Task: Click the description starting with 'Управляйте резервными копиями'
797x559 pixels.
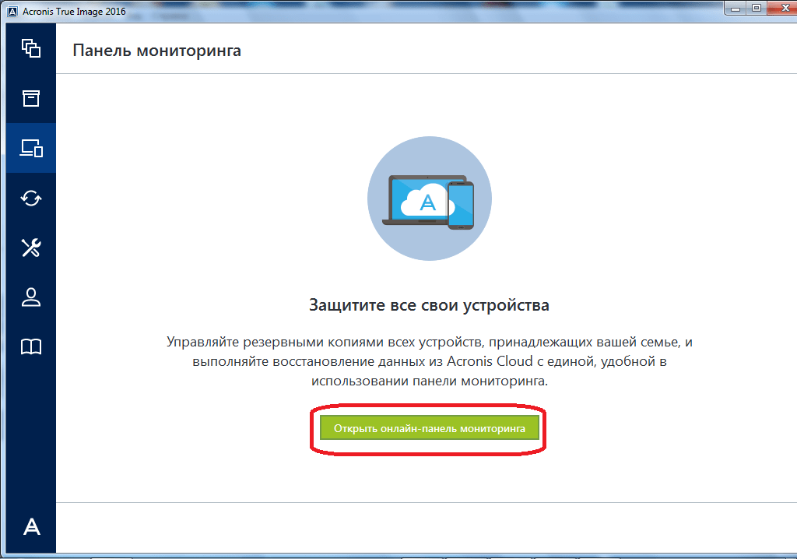Action: click(x=430, y=361)
